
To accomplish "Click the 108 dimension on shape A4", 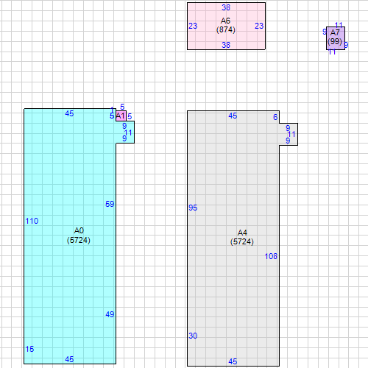I will pos(271,256).
